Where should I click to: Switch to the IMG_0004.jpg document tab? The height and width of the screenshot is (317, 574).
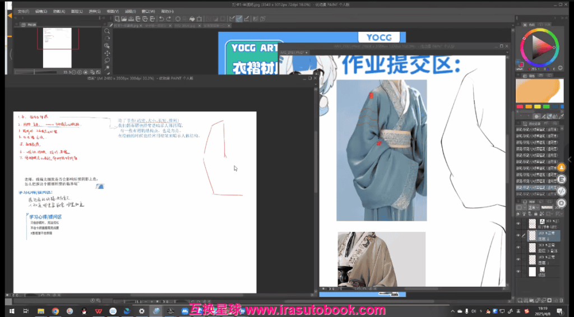(184, 26)
